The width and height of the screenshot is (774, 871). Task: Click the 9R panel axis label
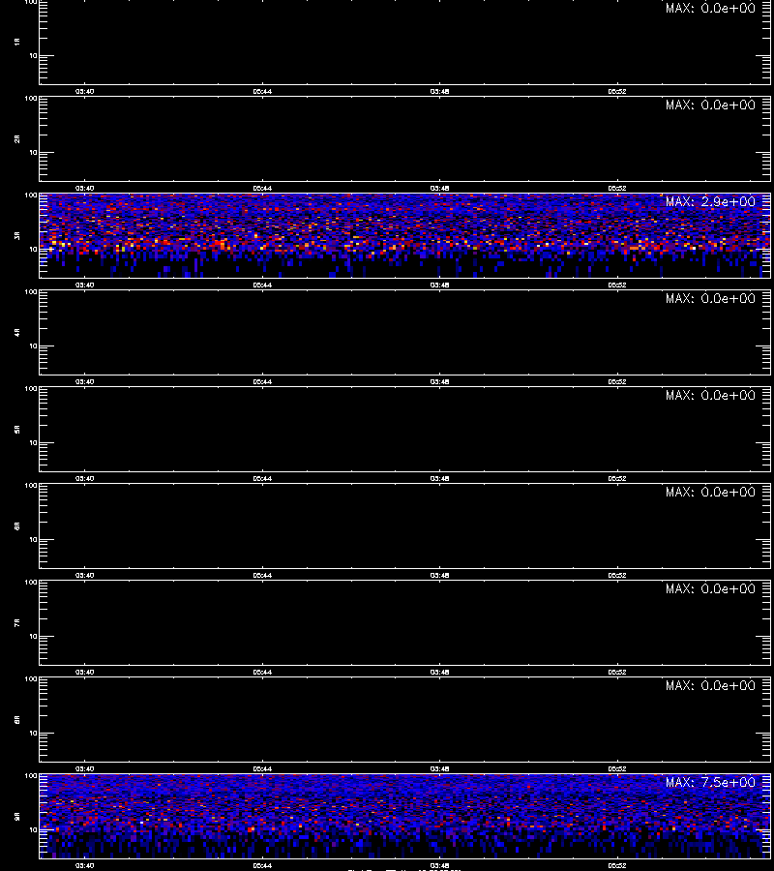pos(17,817)
